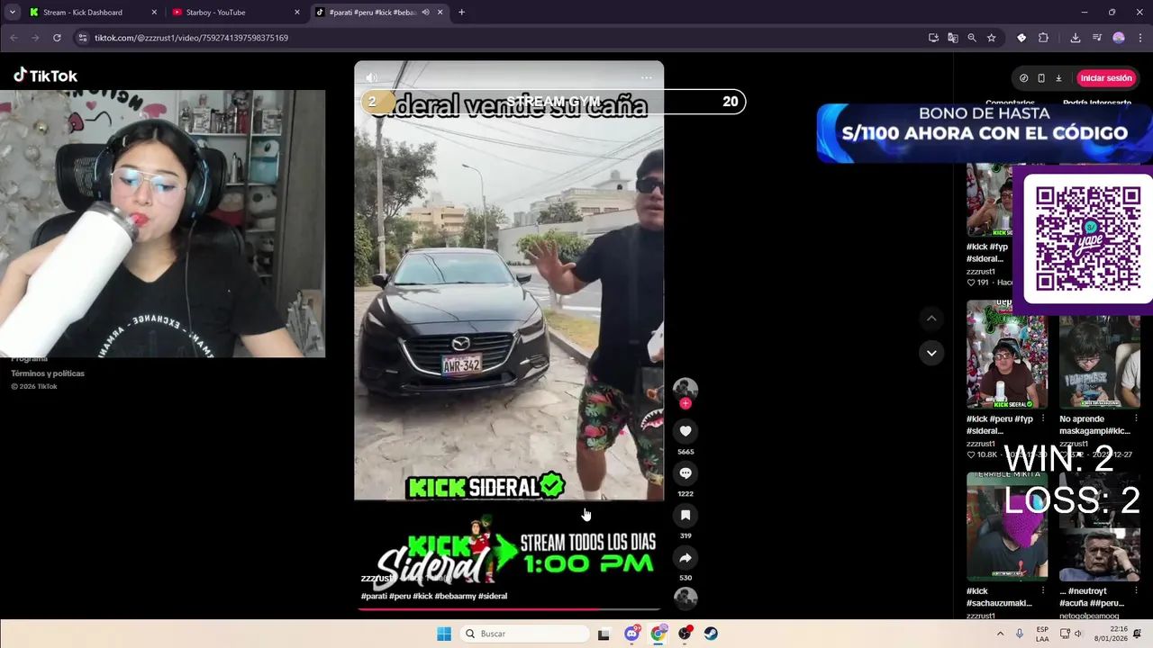Click the phone app icon in top pill
Screen dimensions: 1153x648
[x=1041, y=78]
